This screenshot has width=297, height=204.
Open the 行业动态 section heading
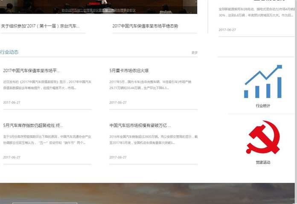tap(9, 52)
